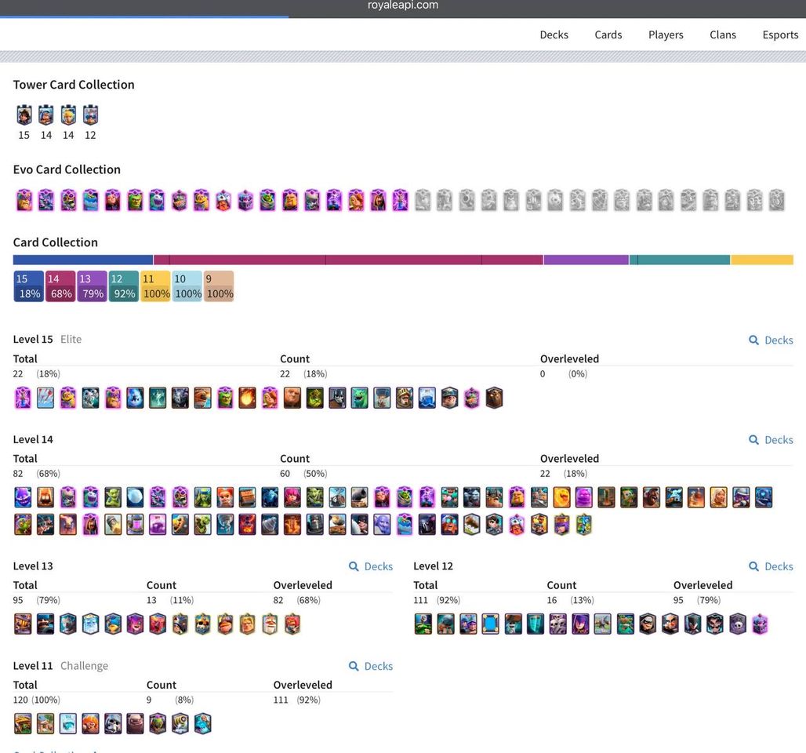Open the Esports navigation item
This screenshot has width=806, height=753.
click(780, 35)
